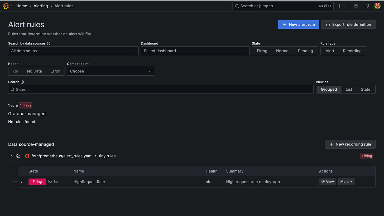The image size is (384, 216).
Task: Open the Select dashboard dropdown
Action: pos(195,51)
